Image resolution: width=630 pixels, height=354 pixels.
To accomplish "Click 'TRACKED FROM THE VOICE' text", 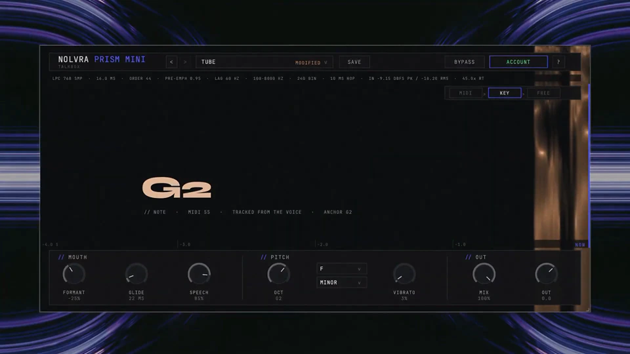I will 267,212.
